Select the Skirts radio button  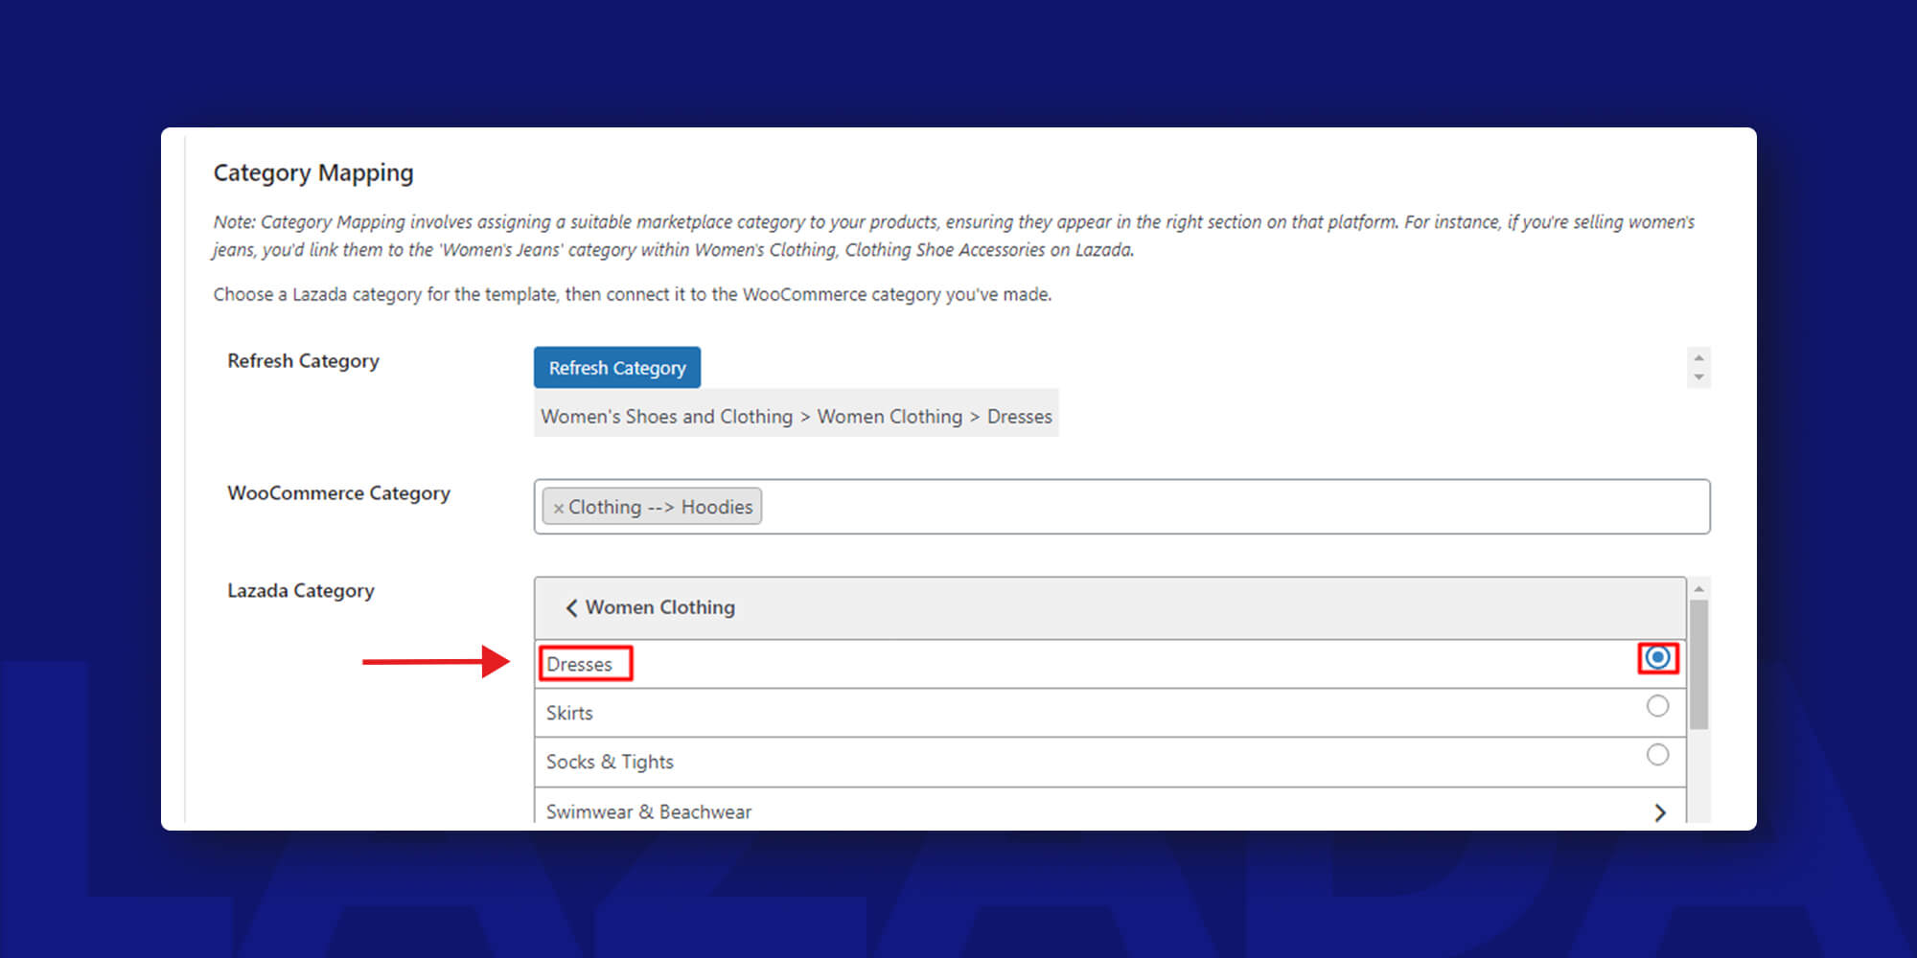click(1657, 706)
